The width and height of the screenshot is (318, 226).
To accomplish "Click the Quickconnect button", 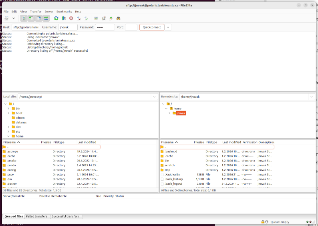I will tap(152, 27).
